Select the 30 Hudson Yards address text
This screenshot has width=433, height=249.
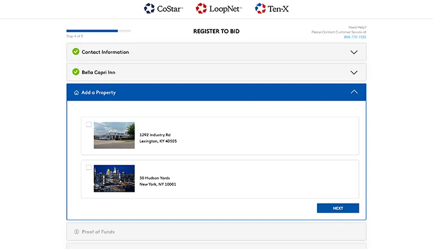pyautogui.click(x=155, y=178)
